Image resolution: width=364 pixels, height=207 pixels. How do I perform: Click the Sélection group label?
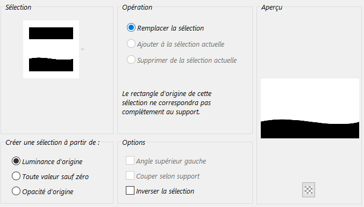18,8
